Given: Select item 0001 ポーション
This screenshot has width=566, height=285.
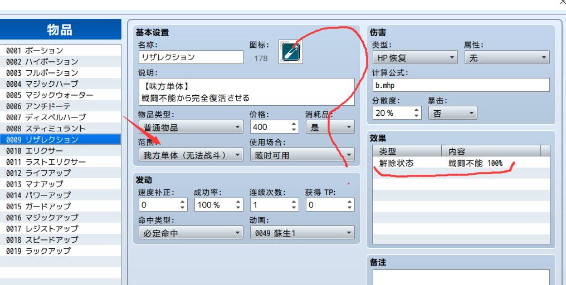Looking at the screenshot, I should [x=61, y=51].
